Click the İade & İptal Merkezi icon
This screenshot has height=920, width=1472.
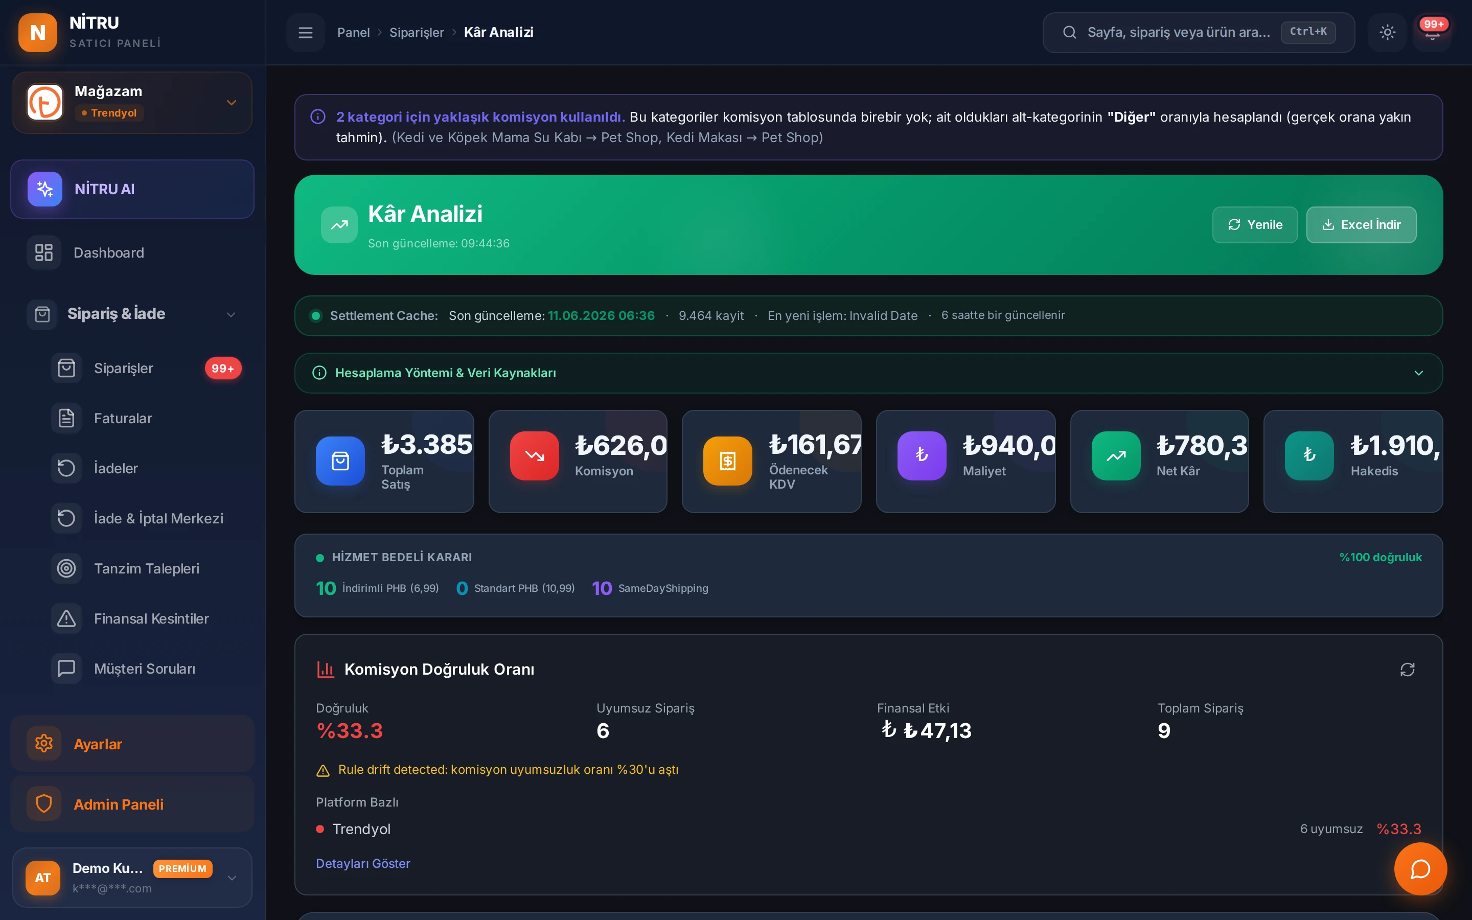(66, 518)
